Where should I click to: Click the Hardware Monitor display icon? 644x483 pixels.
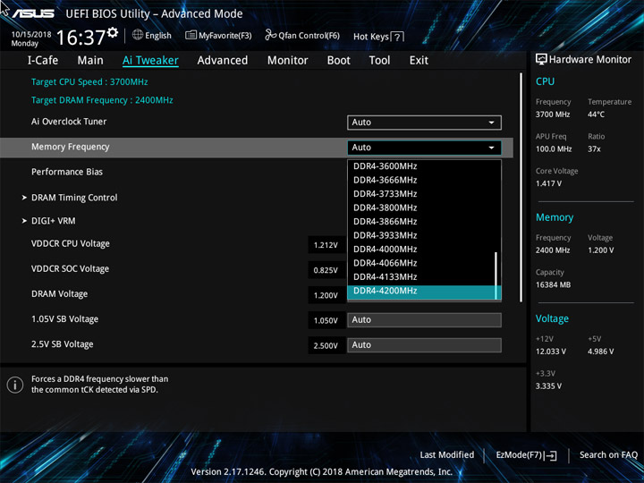541,59
